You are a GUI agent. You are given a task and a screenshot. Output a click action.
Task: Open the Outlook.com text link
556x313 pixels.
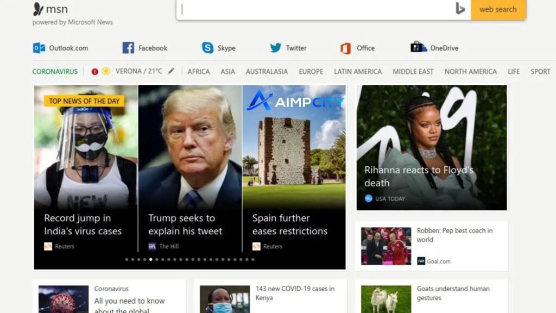68,48
